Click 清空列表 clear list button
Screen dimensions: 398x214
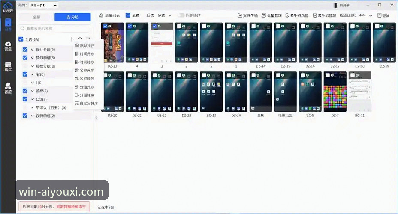coord(110,15)
